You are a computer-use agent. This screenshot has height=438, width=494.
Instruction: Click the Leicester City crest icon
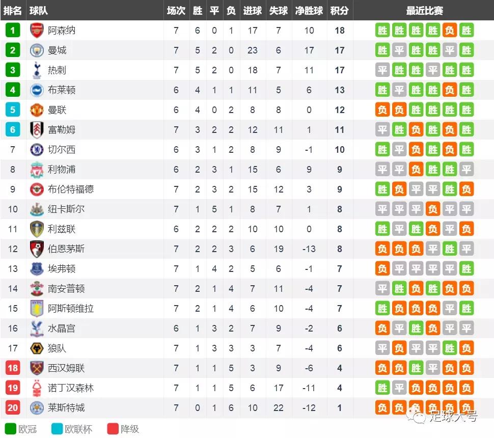tap(37, 408)
